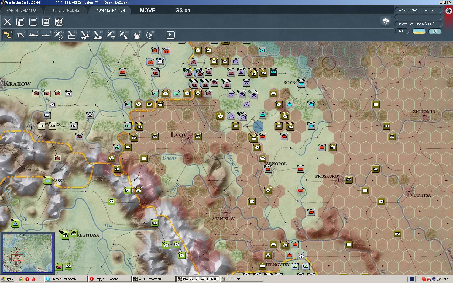Open the grid-pattern preferences icon

pyautogui.click(x=59, y=22)
